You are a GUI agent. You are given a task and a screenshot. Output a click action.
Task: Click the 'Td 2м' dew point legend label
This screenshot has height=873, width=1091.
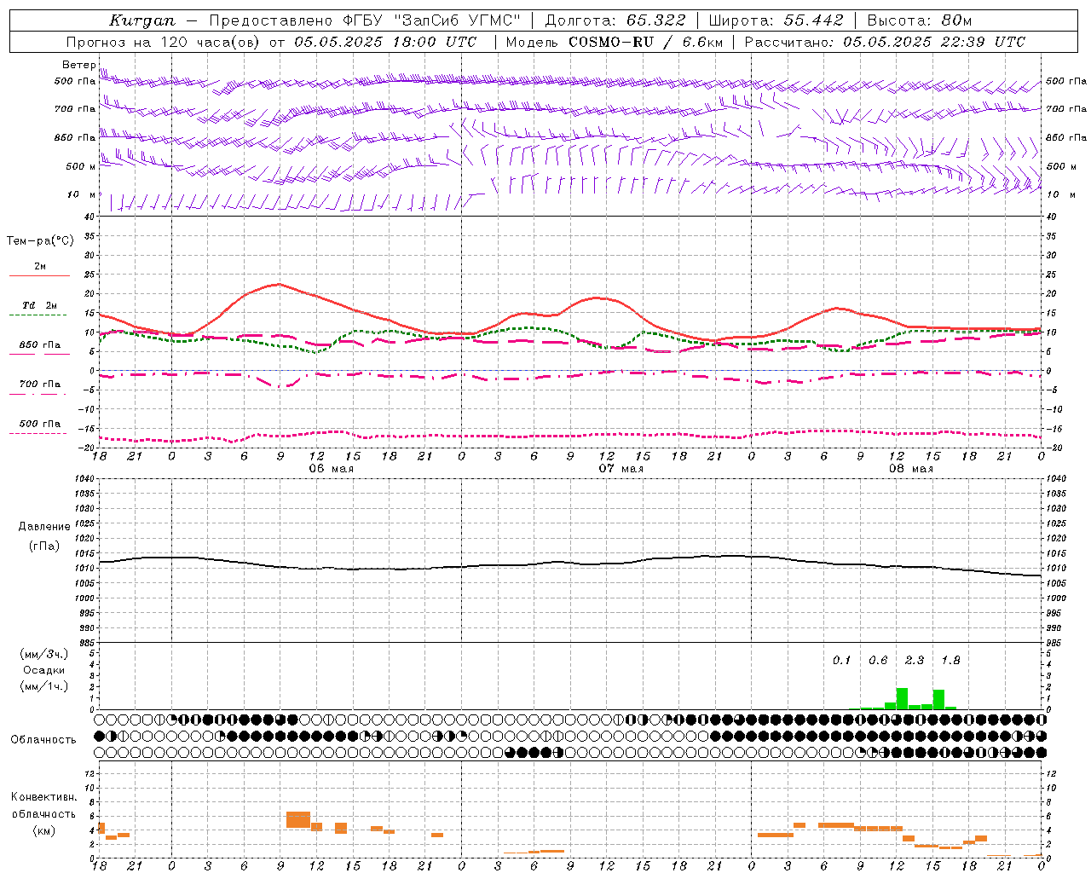click(39, 305)
